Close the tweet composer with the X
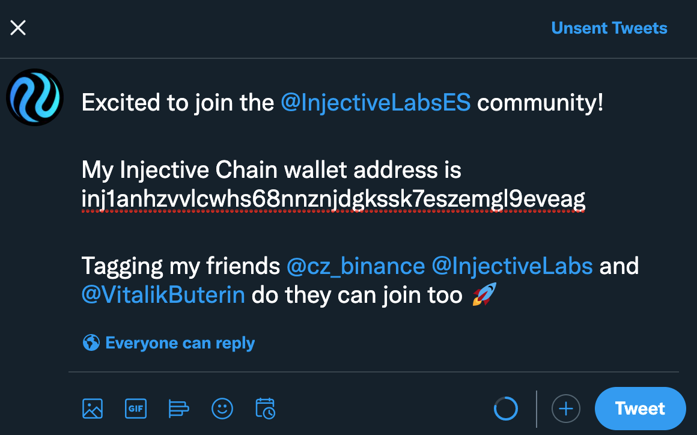 pos(18,28)
